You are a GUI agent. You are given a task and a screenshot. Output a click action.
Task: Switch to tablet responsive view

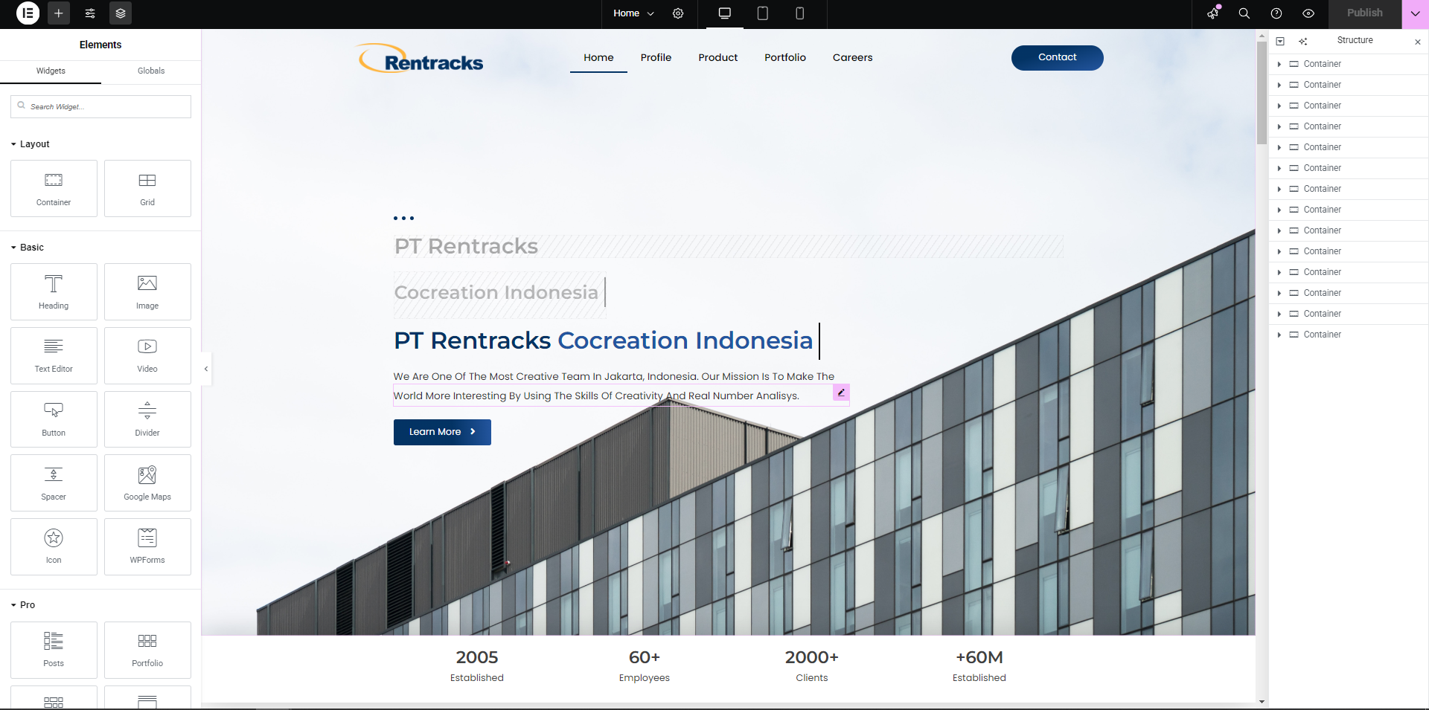[762, 13]
